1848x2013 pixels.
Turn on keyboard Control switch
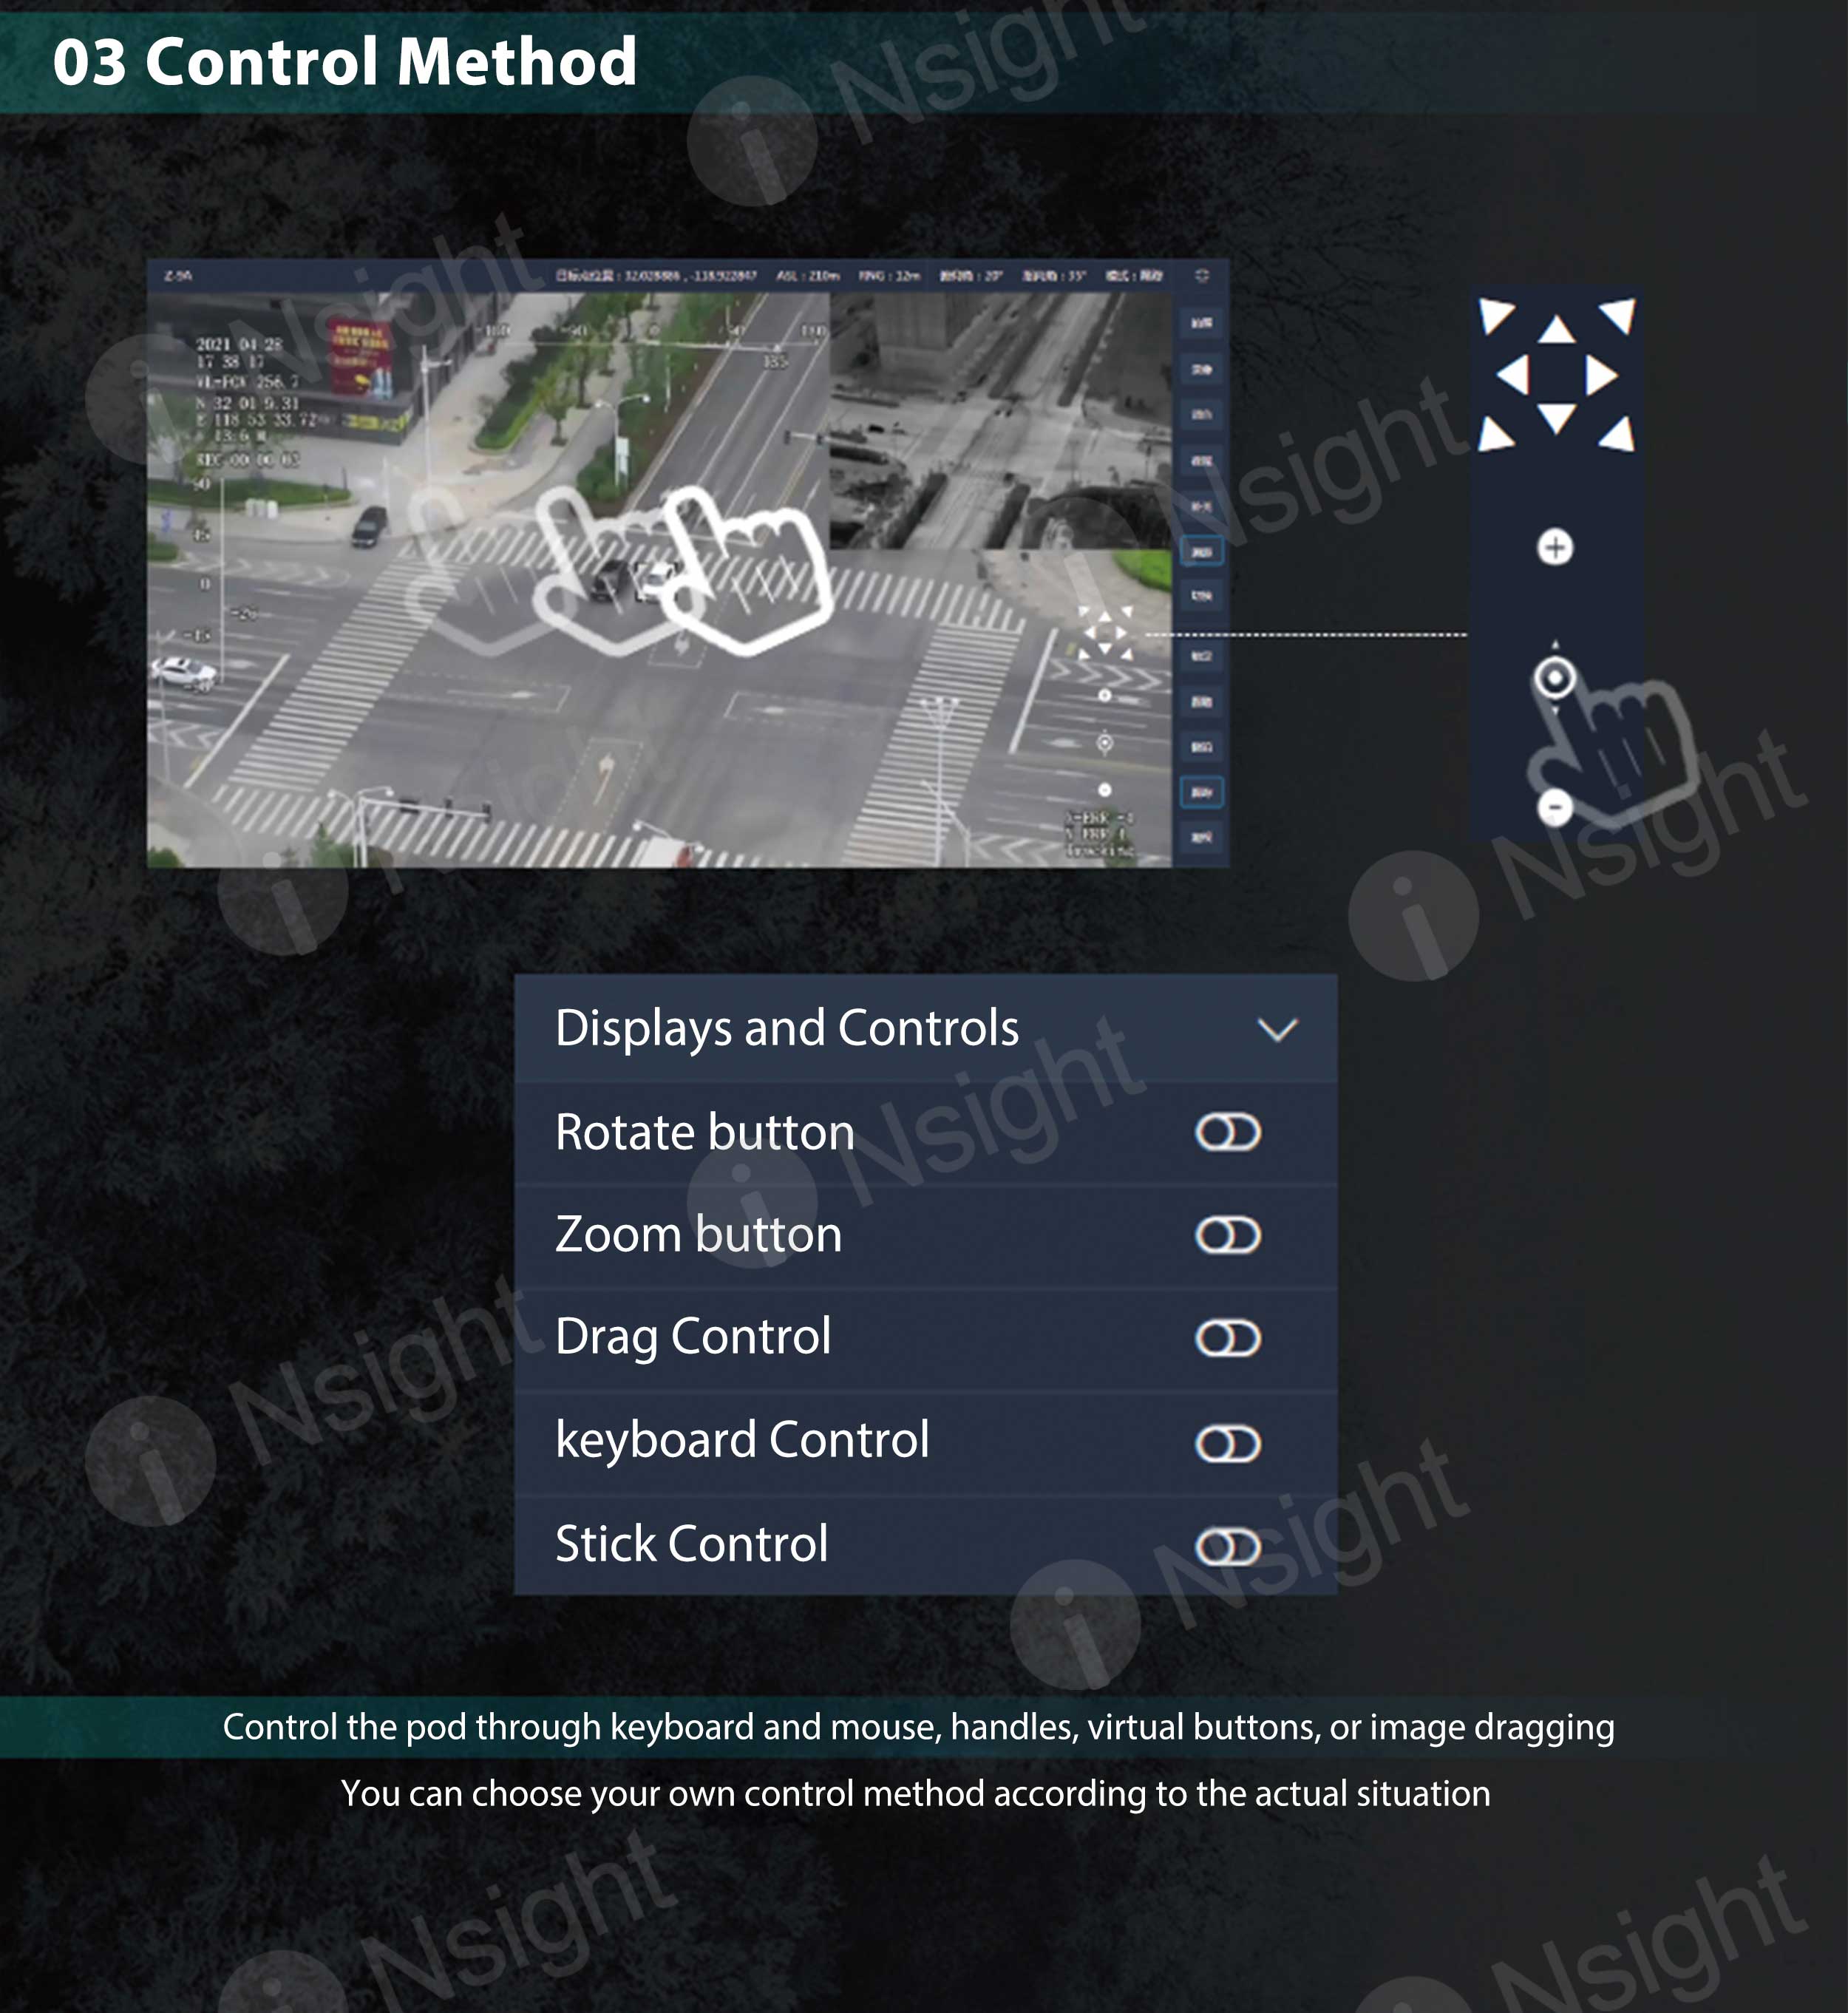pyautogui.click(x=1228, y=1444)
